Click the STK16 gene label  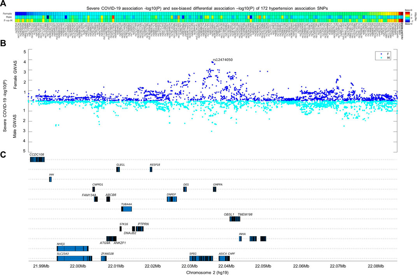click(x=124, y=224)
